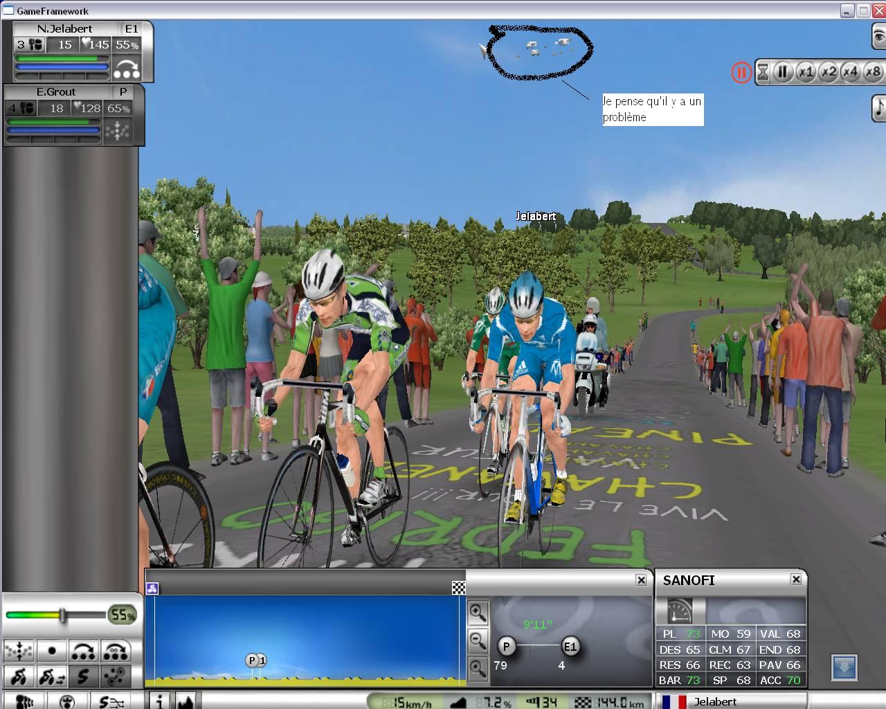Click the single dot effort icon
This screenshot has width=886, height=709.
point(52,652)
